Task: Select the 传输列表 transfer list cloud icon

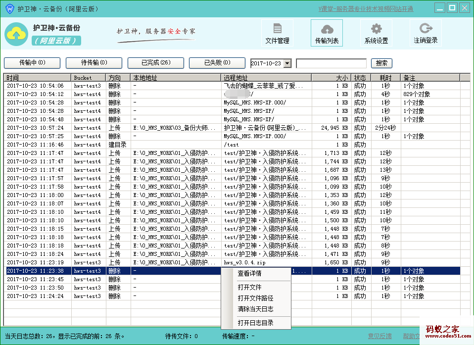Action: pyautogui.click(x=327, y=29)
